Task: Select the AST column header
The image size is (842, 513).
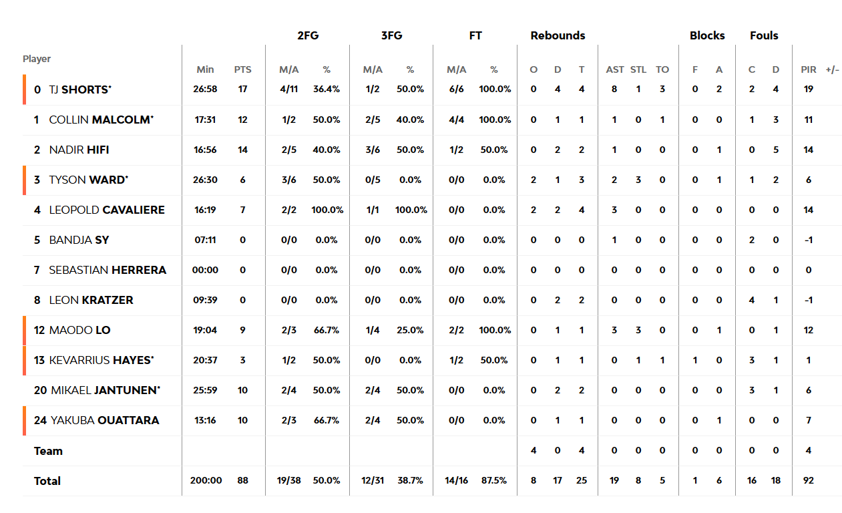Action: pyautogui.click(x=615, y=69)
